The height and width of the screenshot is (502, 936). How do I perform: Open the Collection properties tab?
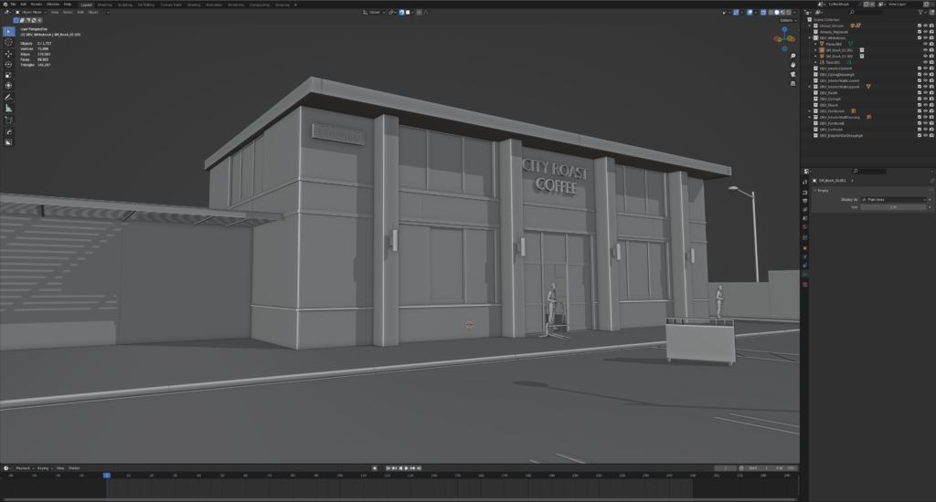tap(804, 238)
